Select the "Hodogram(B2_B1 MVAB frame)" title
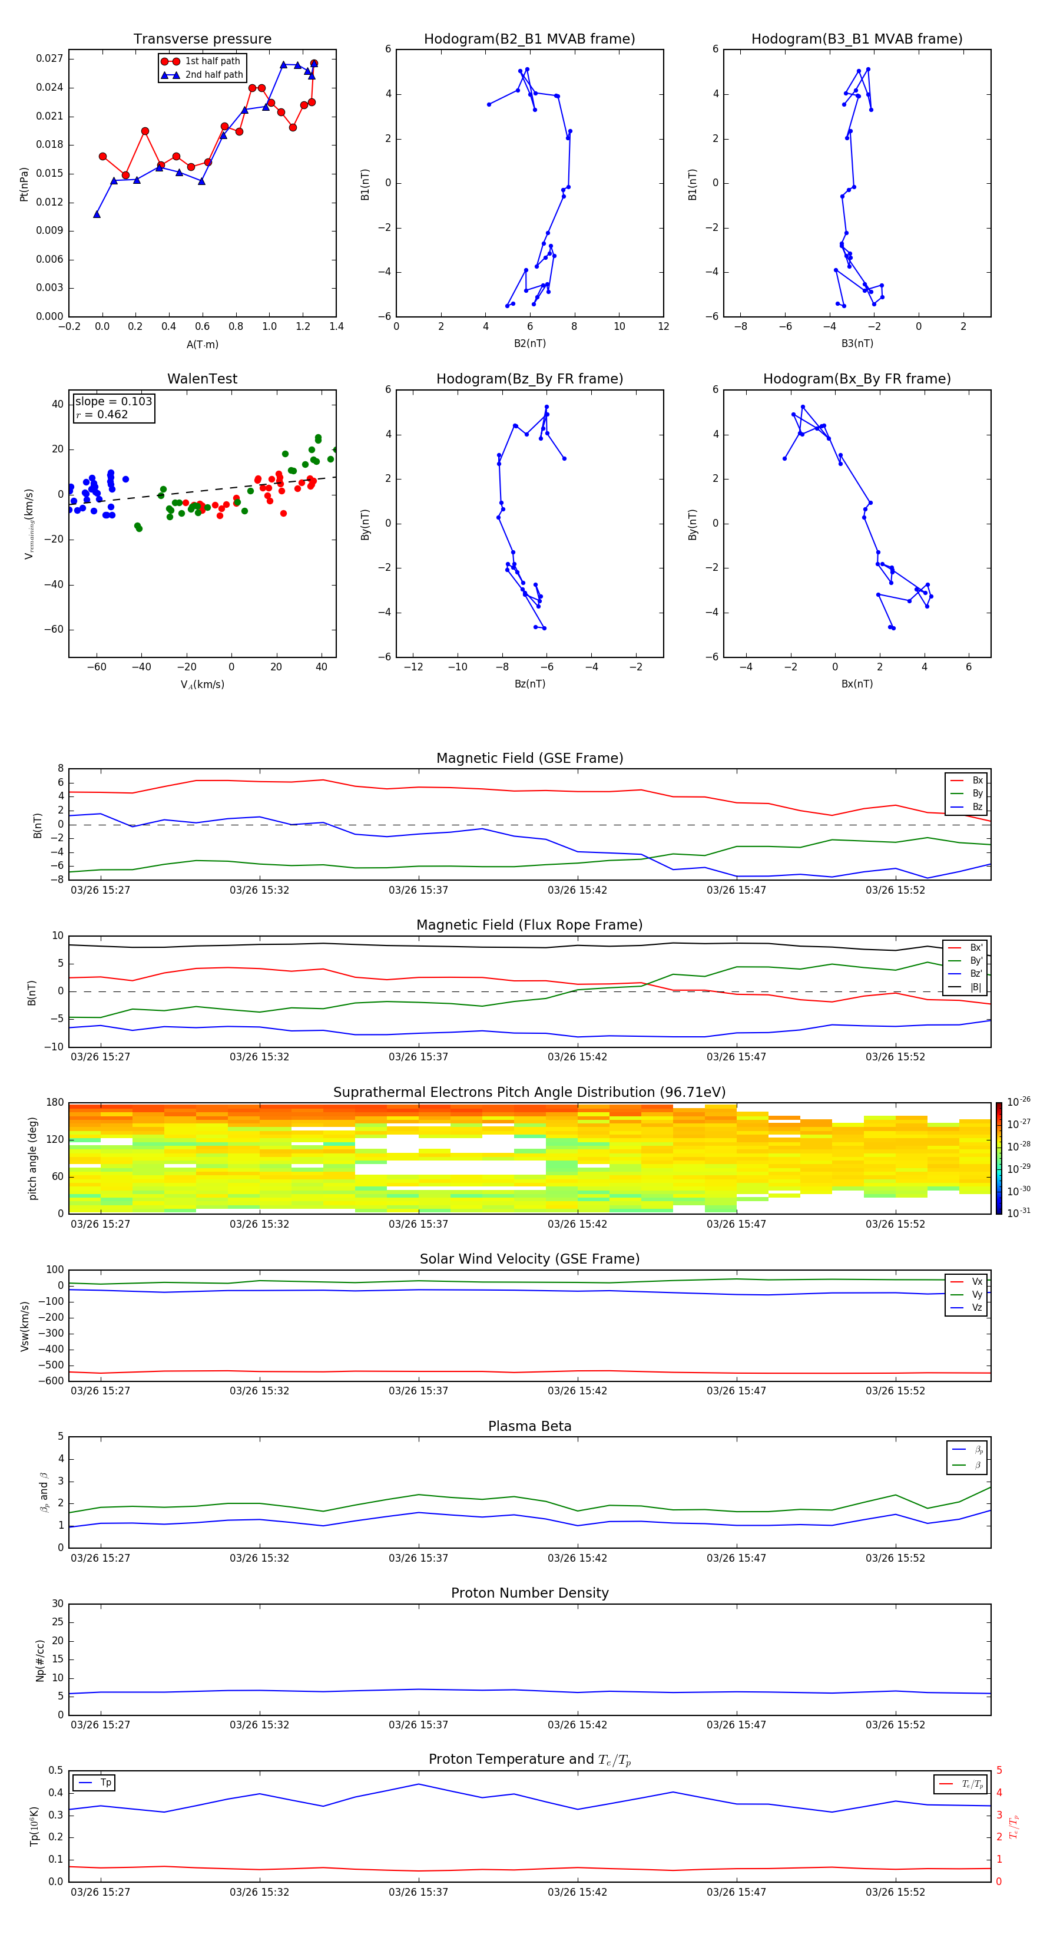The height and width of the screenshot is (1944, 1060). pyautogui.click(x=529, y=39)
